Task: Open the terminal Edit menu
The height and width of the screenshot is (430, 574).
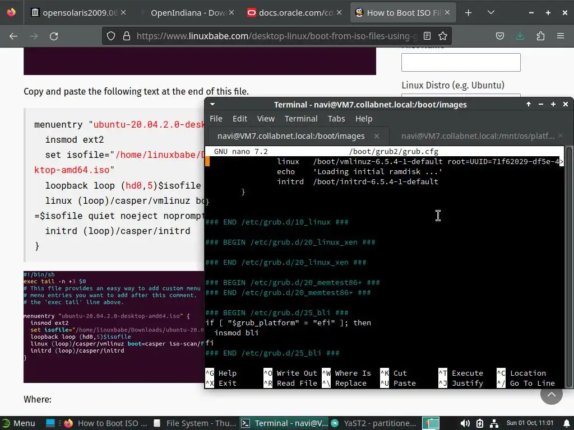Action: click(240, 119)
